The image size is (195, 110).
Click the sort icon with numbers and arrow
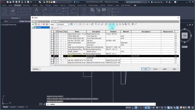(x=117, y=24)
